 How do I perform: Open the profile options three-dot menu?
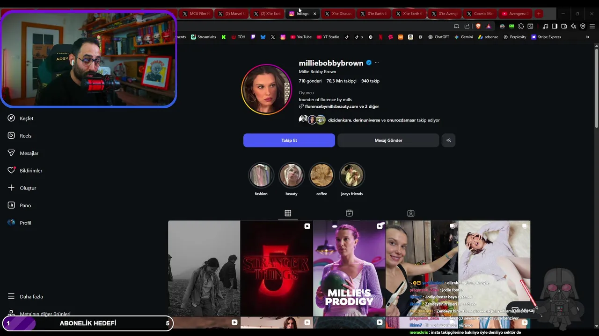pos(377,63)
